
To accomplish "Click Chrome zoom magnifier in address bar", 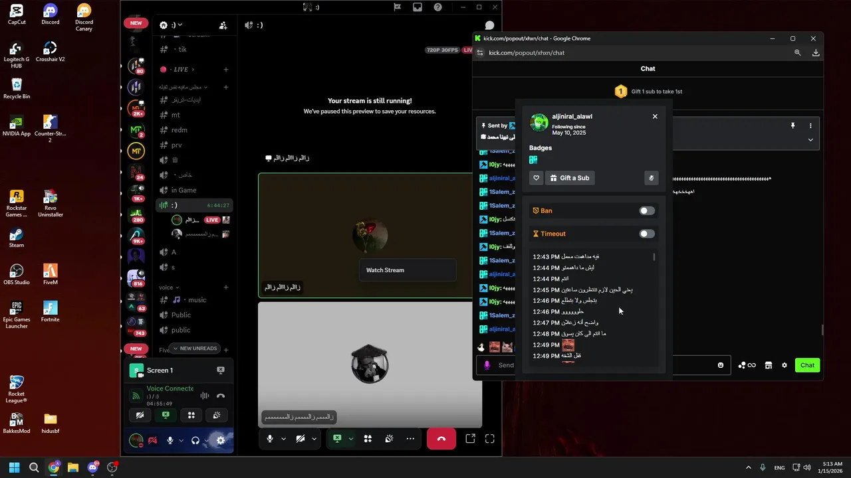I will click(797, 52).
